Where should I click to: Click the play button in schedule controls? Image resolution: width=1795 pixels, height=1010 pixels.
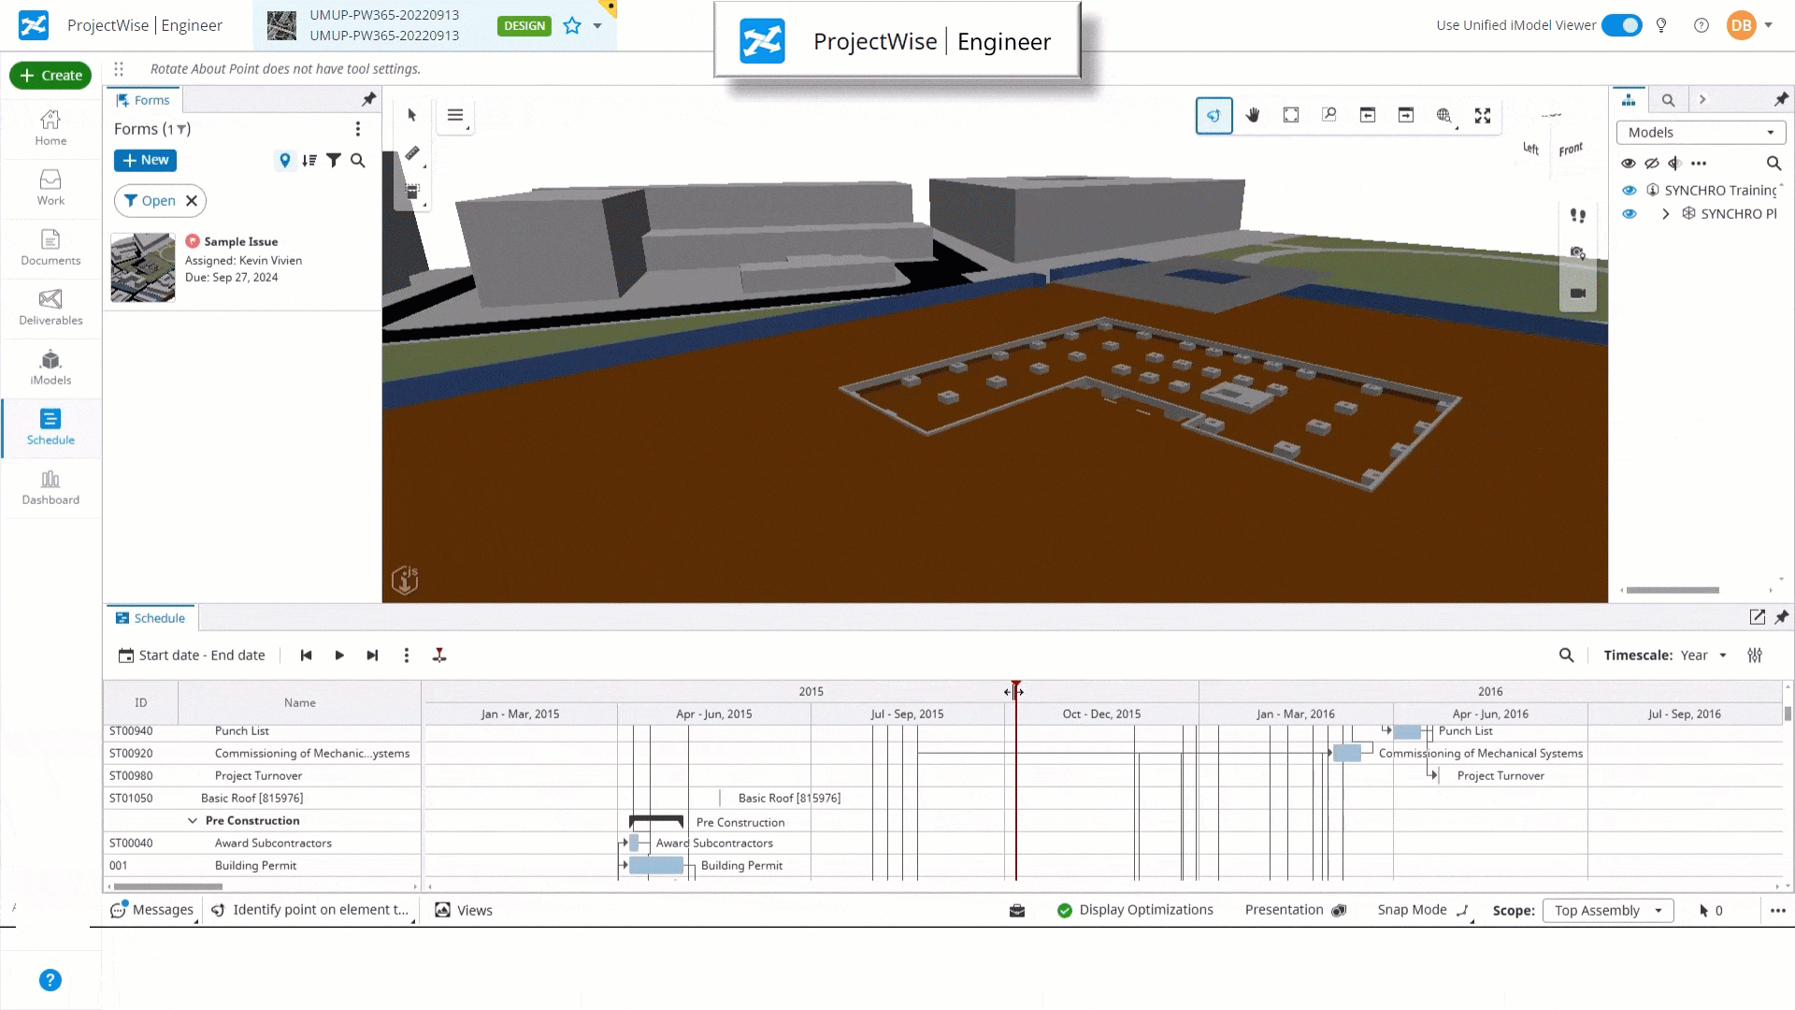(339, 655)
